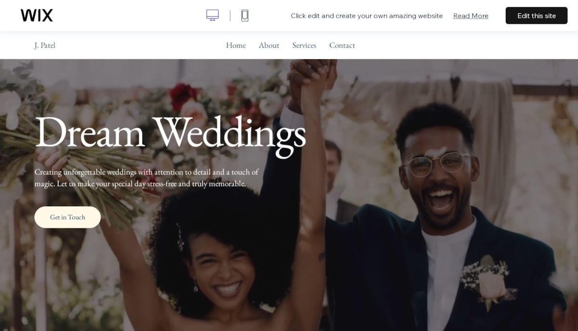The image size is (578, 331).
Task: Go to the Contact page
Action: pyautogui.click(x=342, y=45)
